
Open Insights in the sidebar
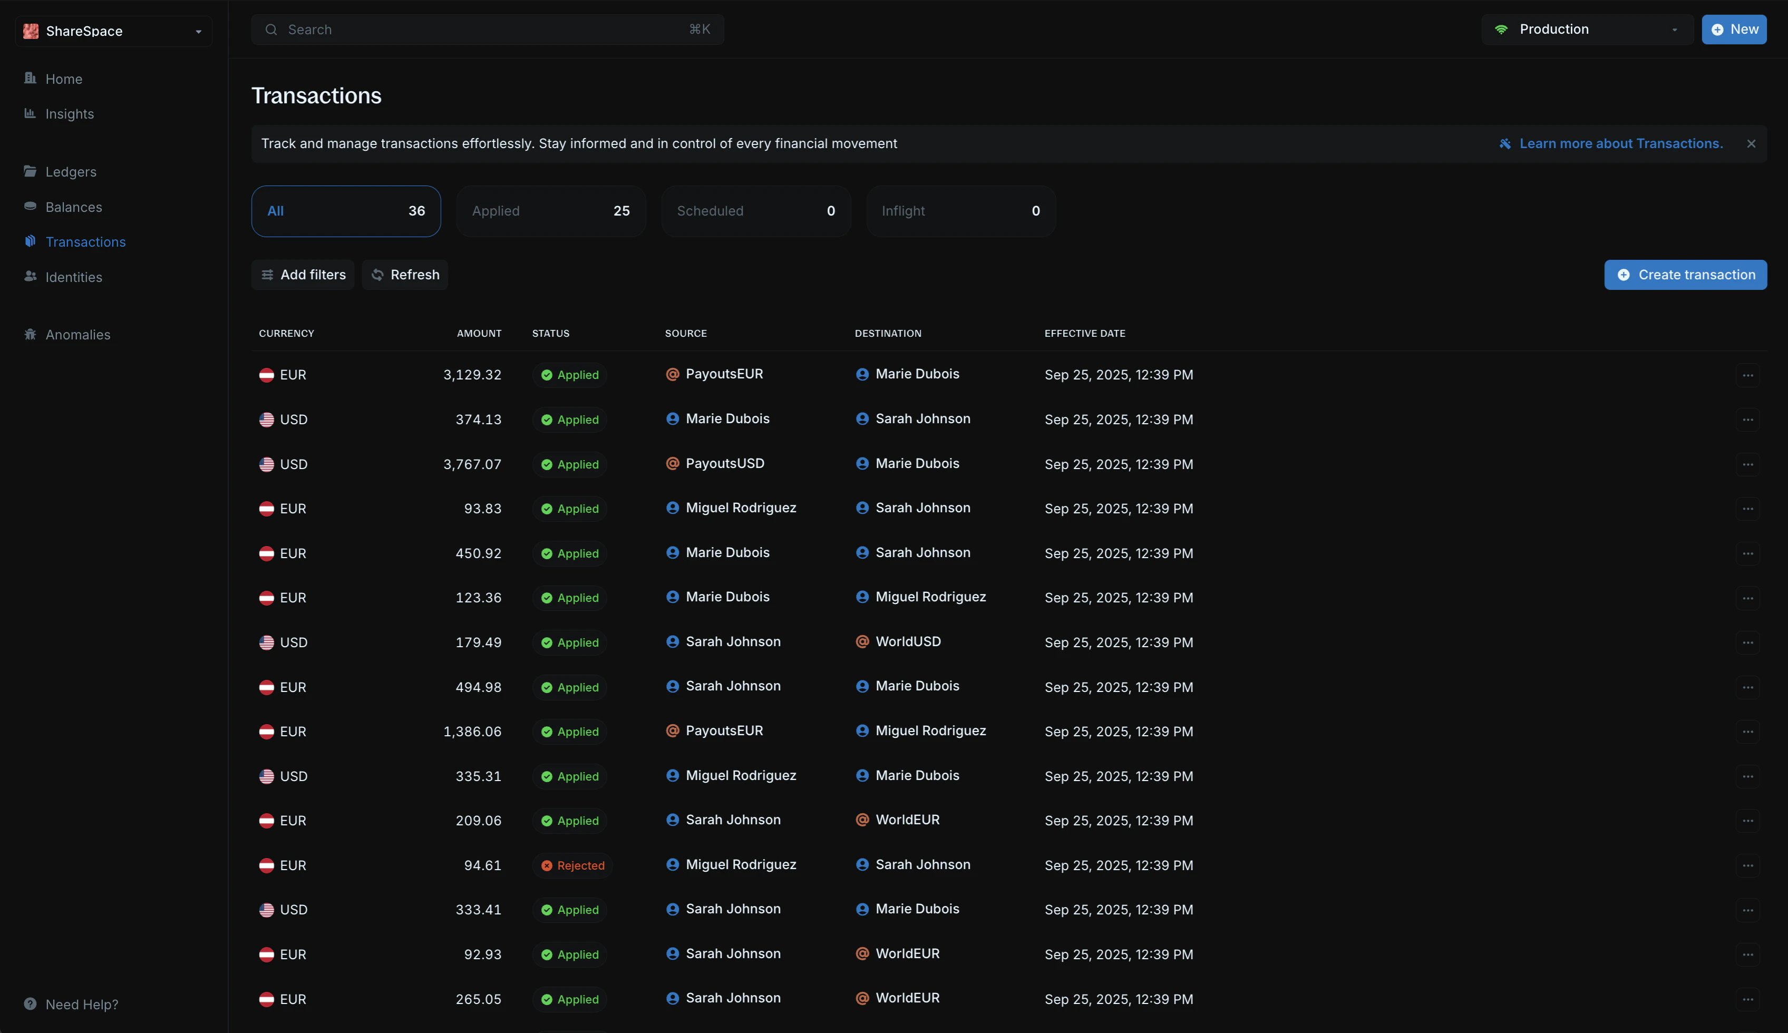coord(69,113)
